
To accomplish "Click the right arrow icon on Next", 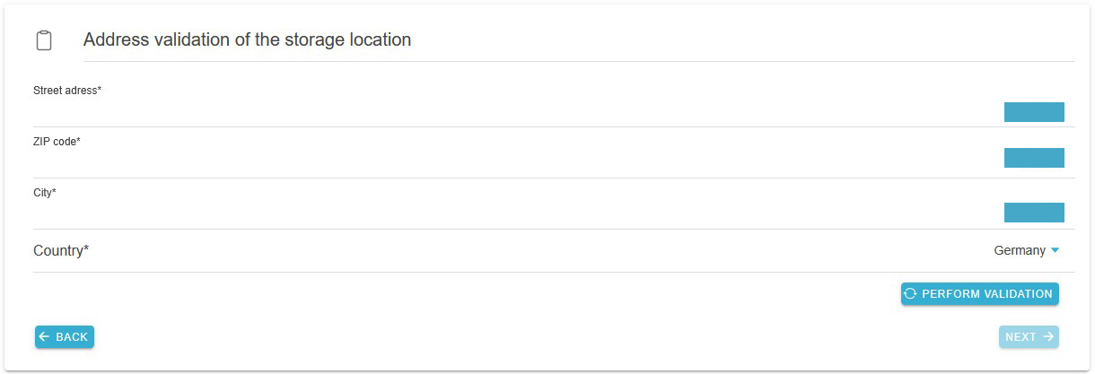I will pyautogui.click(x=1048, y=337).
